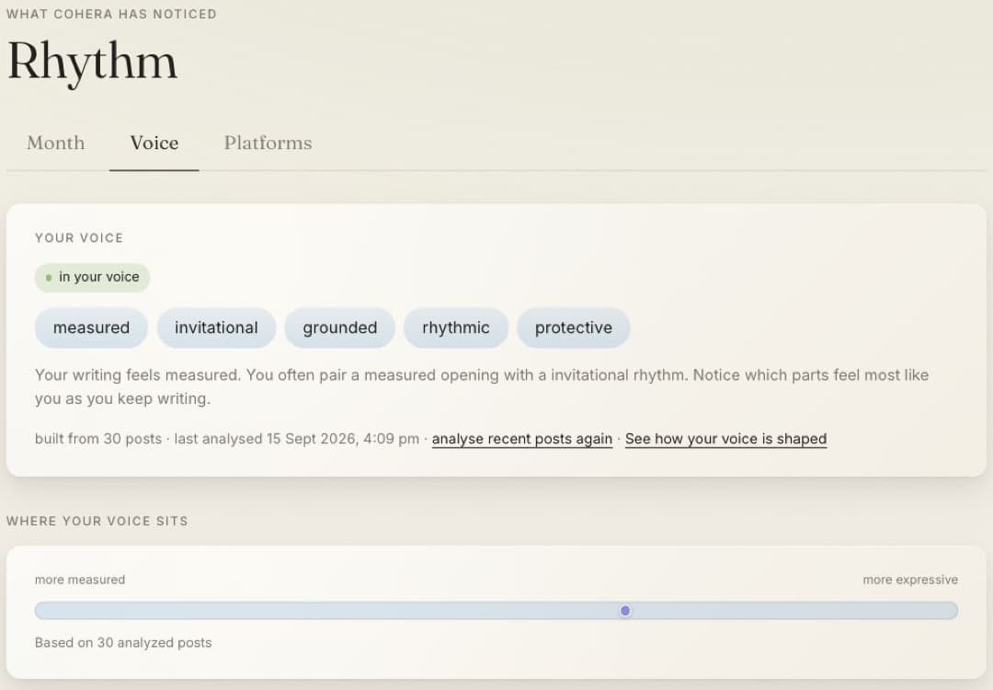Viewport: 993px width, 690px height.
Task: Select the 'rhythmic' voice tag
Action: point(455,328)
